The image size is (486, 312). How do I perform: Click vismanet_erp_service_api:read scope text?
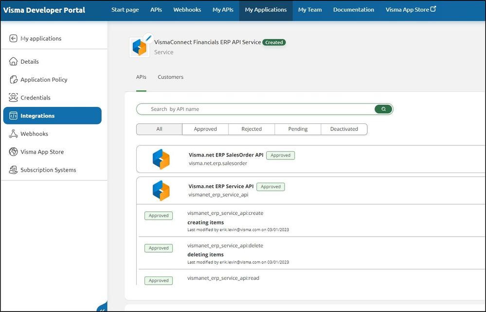point(223,278)
